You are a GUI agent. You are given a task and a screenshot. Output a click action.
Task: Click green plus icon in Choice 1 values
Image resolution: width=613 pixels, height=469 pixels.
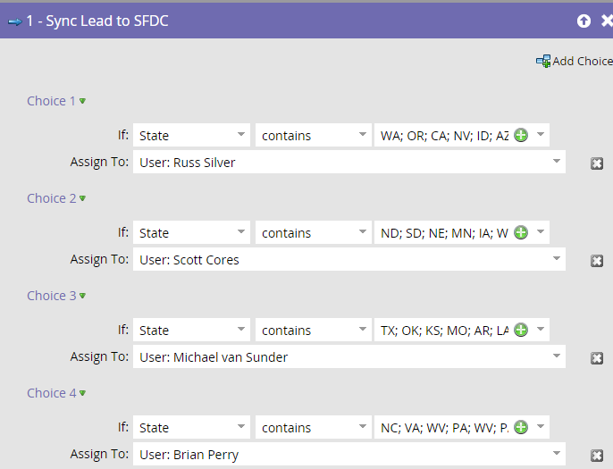click(x=521, y=135)
